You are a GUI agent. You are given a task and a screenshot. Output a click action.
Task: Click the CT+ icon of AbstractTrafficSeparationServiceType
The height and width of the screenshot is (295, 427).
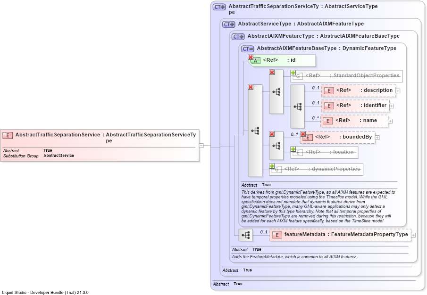219,7
